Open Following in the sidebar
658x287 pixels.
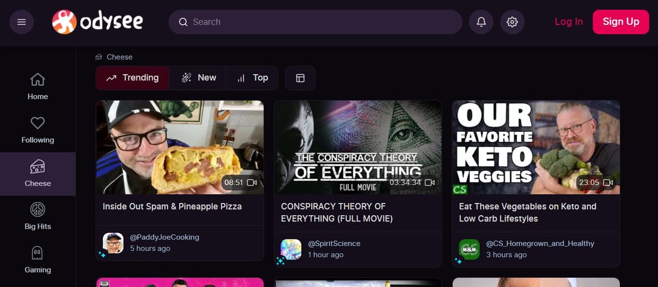click(38, 130)
